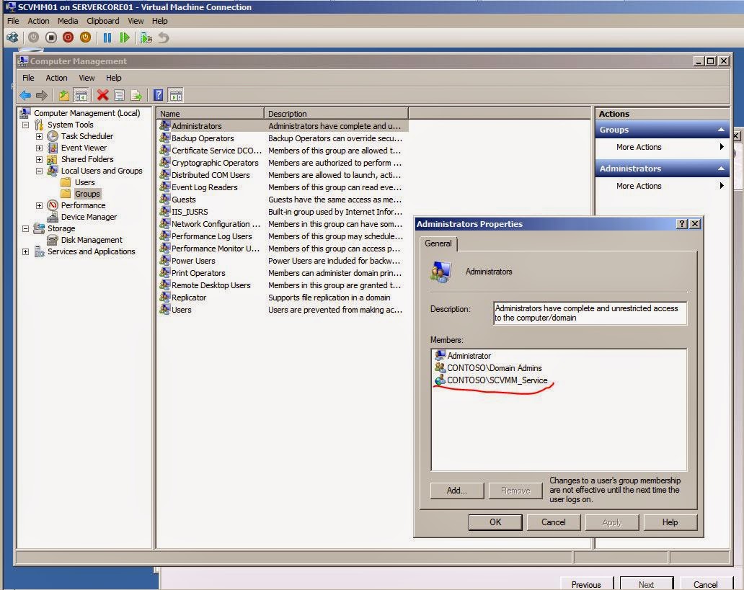Click the orange Save VM state icon

tap(85, 37)
